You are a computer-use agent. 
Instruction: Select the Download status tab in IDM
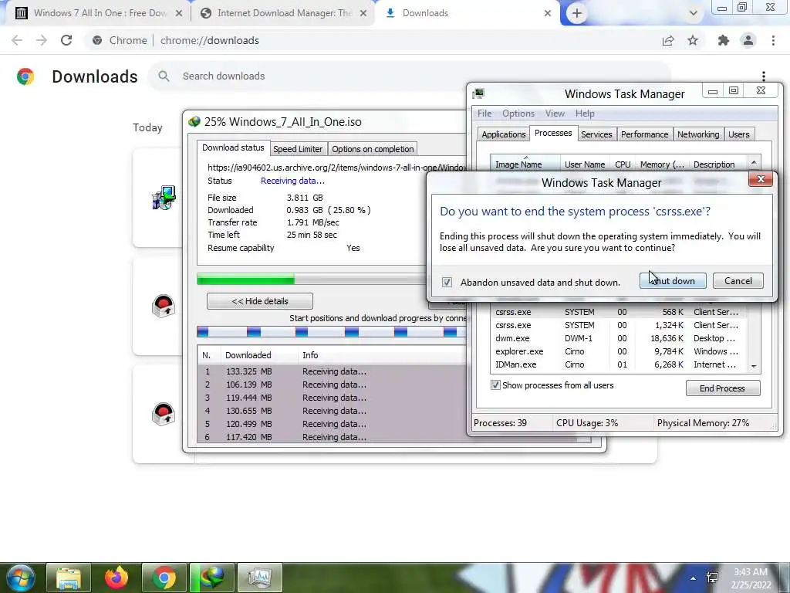pos(233,147)
